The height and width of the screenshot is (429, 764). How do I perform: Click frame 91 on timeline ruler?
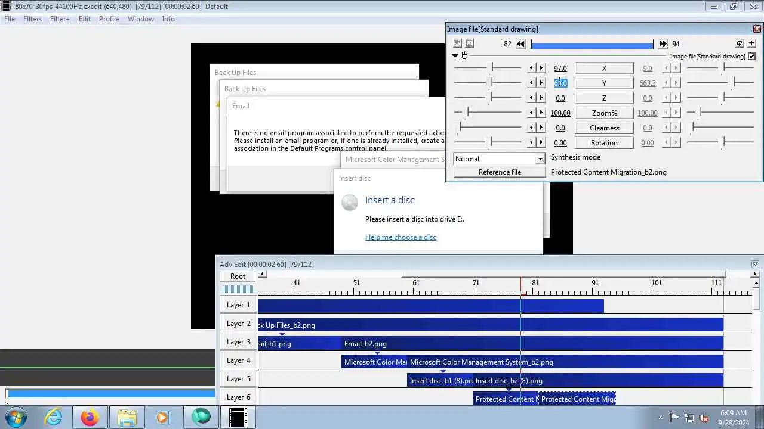coord(595,284)
